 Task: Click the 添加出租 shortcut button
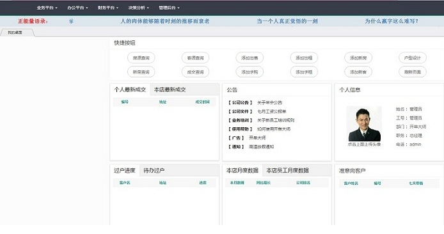tap(304, 58)
